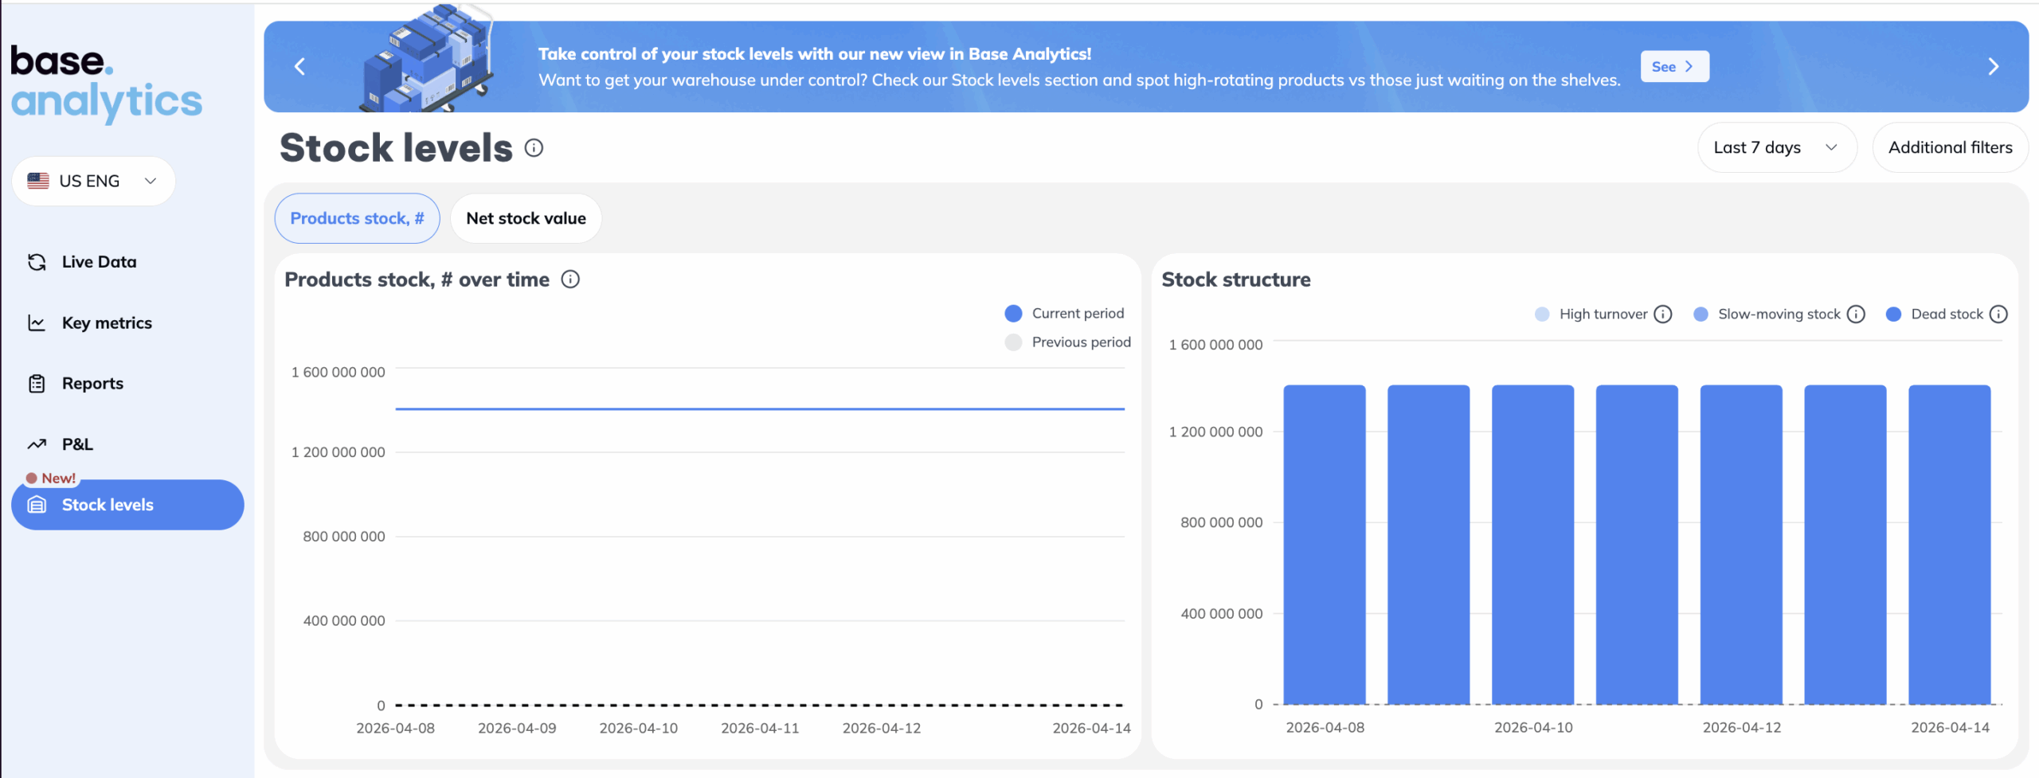The width and height of the screenshot is (2039, 778).
Task: Open Additional filters panel
Action: [x=1949, y=148]
